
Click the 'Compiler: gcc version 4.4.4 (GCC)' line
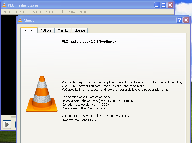[x=86, y=105]
